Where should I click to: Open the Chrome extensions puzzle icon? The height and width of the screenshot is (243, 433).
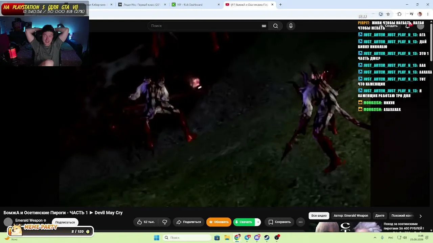point(400,14)
